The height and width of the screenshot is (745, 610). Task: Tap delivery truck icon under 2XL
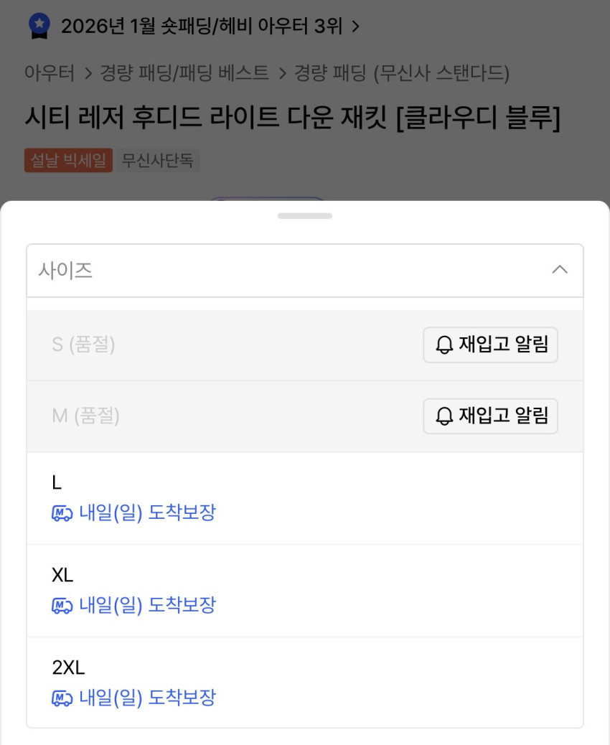[x=62, y=698]
